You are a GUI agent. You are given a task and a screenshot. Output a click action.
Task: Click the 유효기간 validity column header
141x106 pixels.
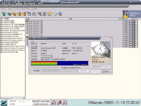(x=134, y=19)
